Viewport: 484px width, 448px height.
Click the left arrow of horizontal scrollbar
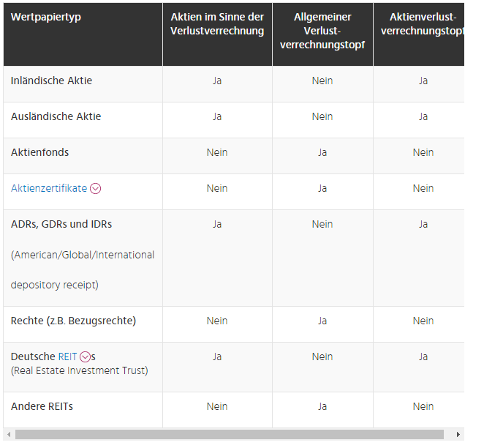click(x=8, y=434)
